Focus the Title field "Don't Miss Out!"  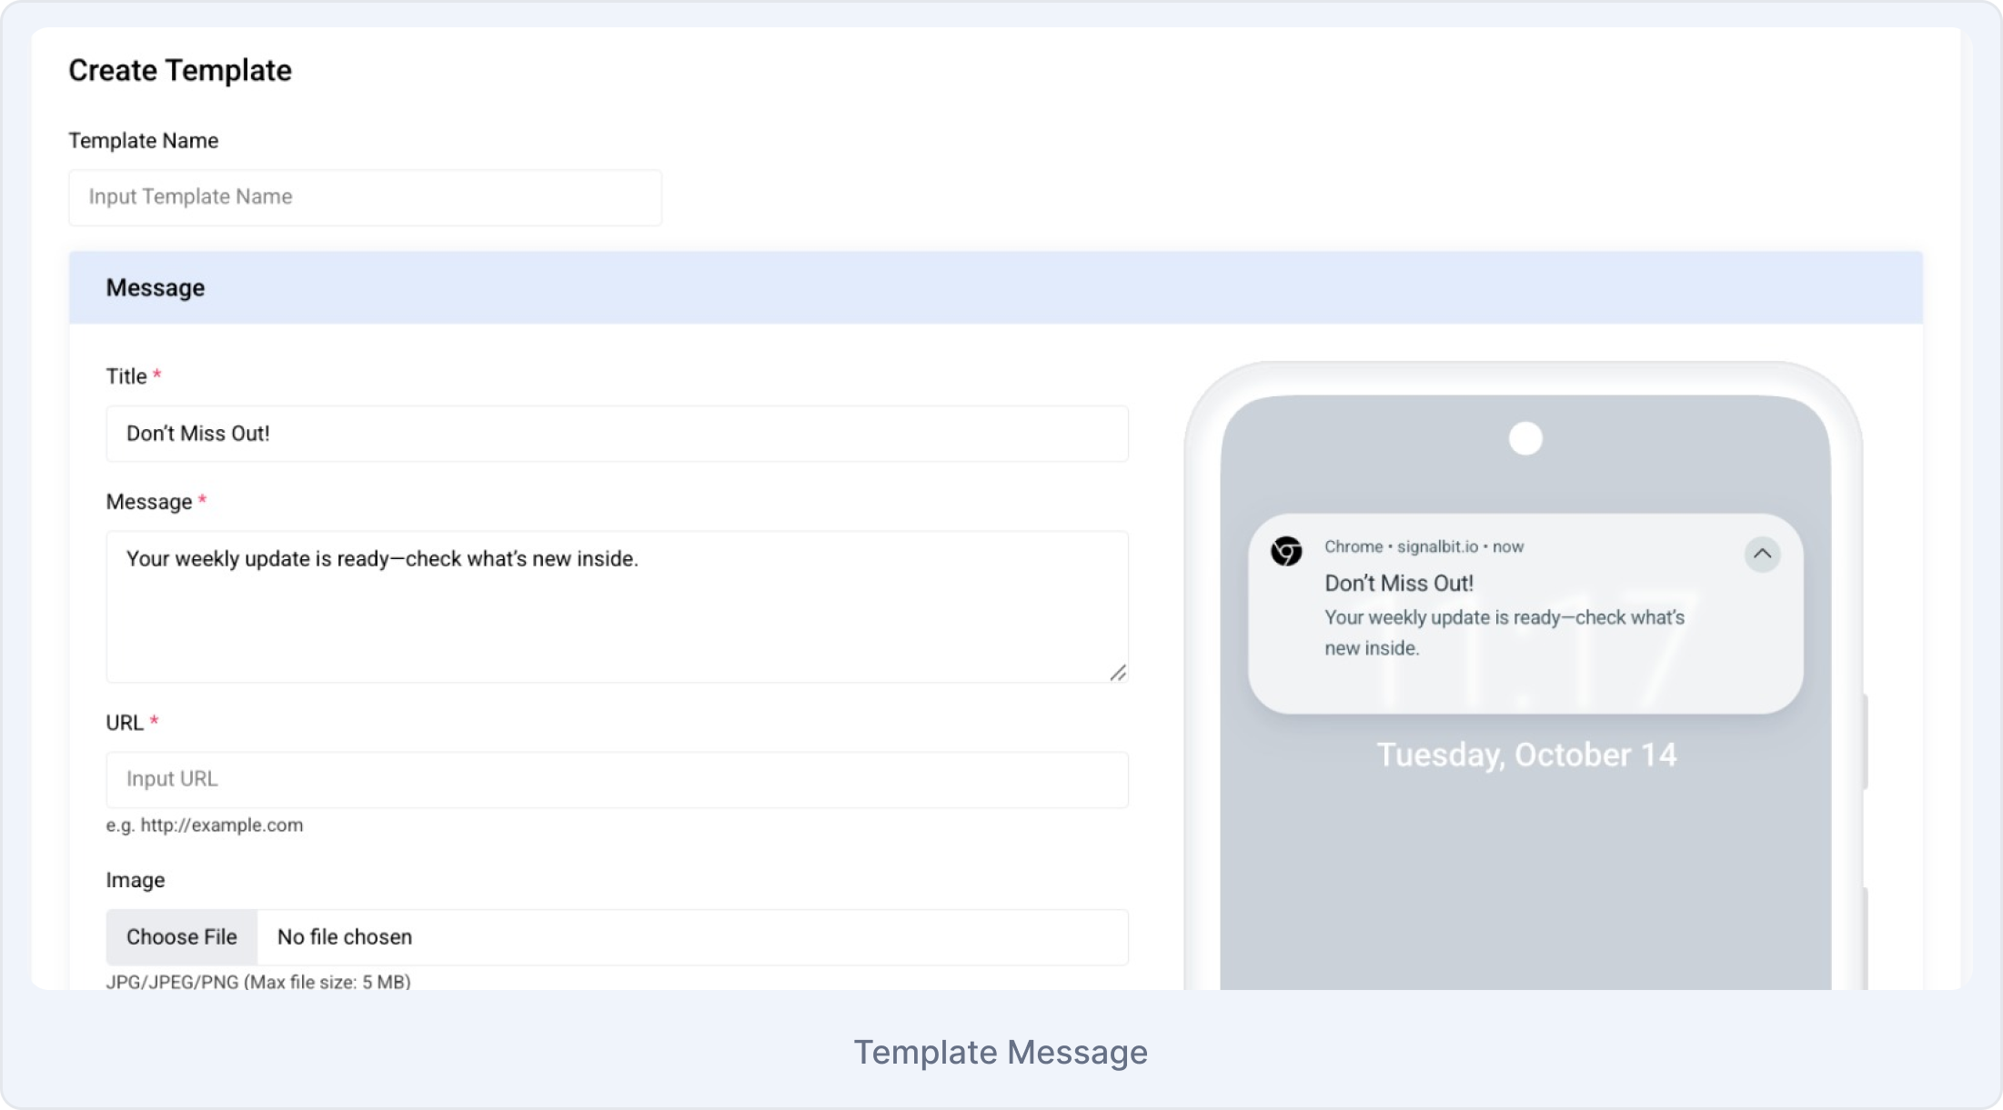(x=617, y=434)
